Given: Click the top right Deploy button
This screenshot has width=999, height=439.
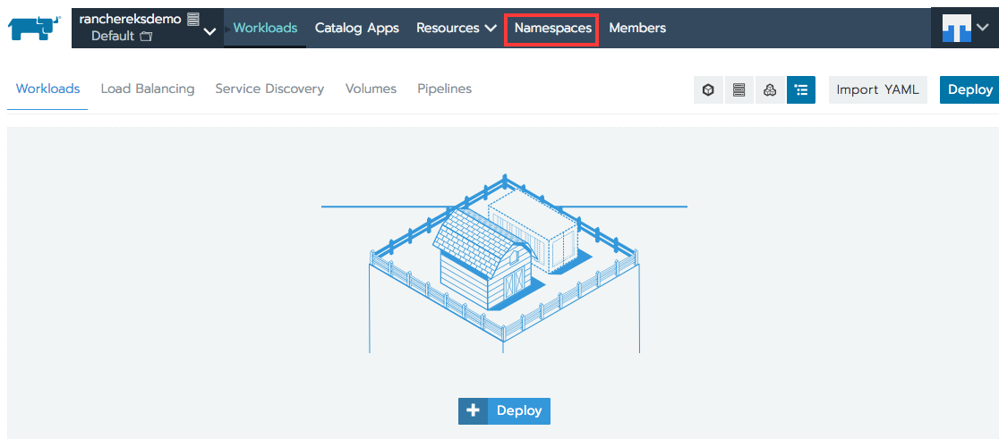Looking at the screenshot, I should coord(969,89).
